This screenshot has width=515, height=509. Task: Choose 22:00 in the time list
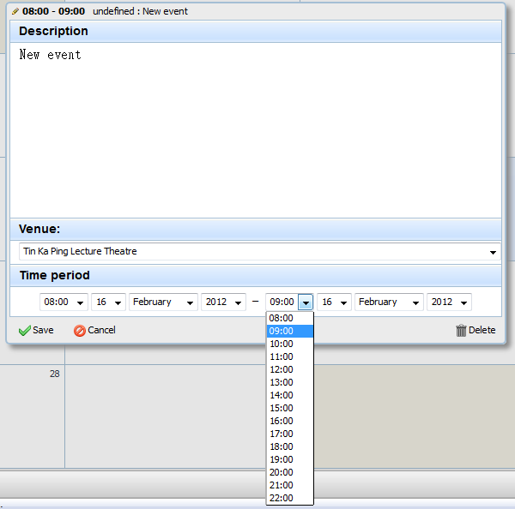click(x=290, y=498)
